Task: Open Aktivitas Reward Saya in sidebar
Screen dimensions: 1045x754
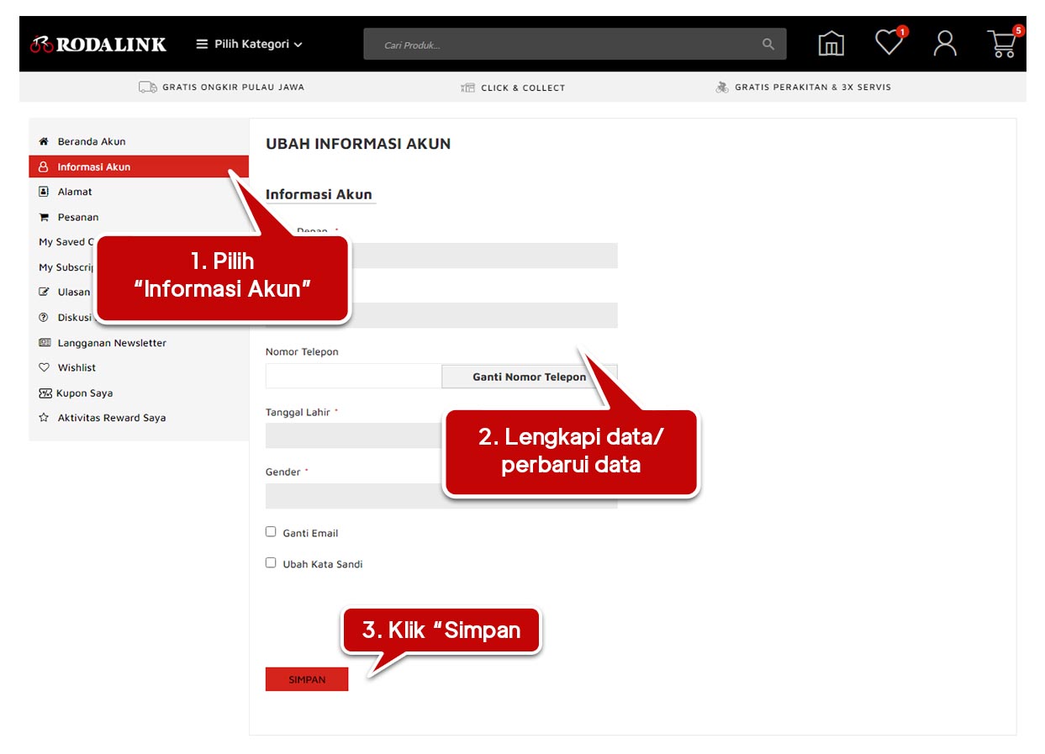Action: point(111,418)
